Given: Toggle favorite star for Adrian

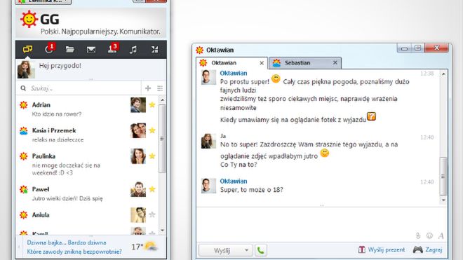Looking at the screenshot, I should 152,104.
